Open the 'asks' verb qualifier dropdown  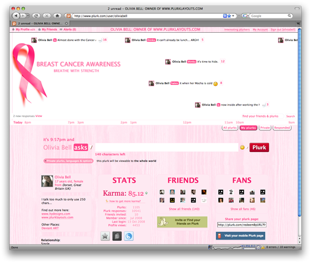[x=81, y=148]
